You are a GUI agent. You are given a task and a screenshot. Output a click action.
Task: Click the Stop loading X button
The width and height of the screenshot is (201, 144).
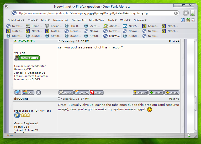[186, 13]
